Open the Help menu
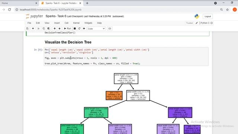238x134 pixels. tap(99, 23)
